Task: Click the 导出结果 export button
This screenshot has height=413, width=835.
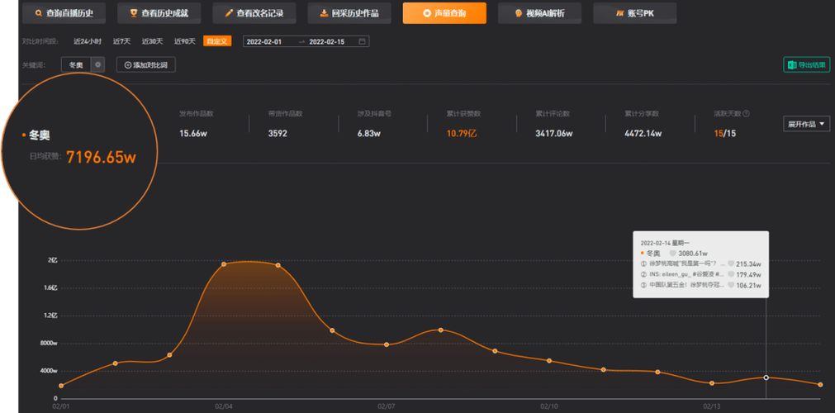Action: coord(806,64)
